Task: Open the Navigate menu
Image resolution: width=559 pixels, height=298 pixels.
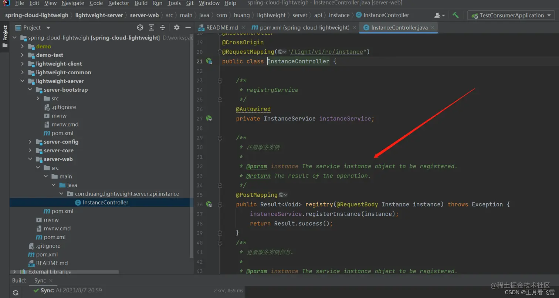Action: tap(73, 3)
